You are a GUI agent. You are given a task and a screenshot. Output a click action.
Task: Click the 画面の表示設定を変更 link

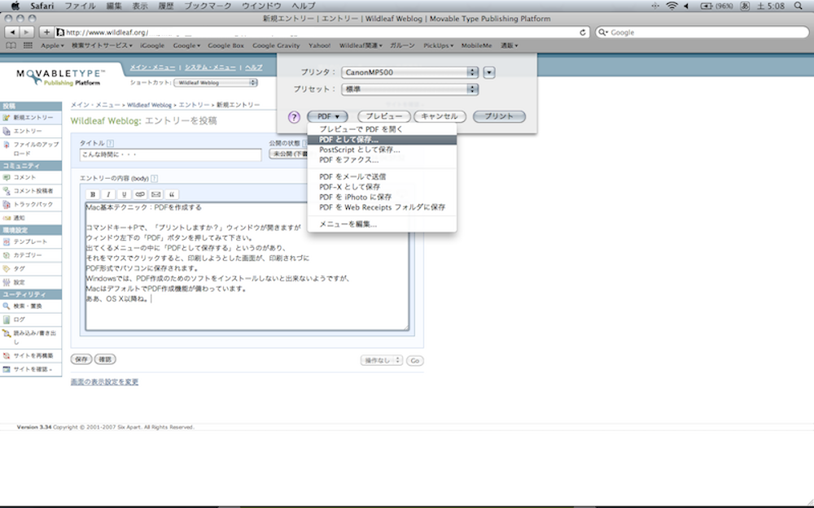pos(104,382)
